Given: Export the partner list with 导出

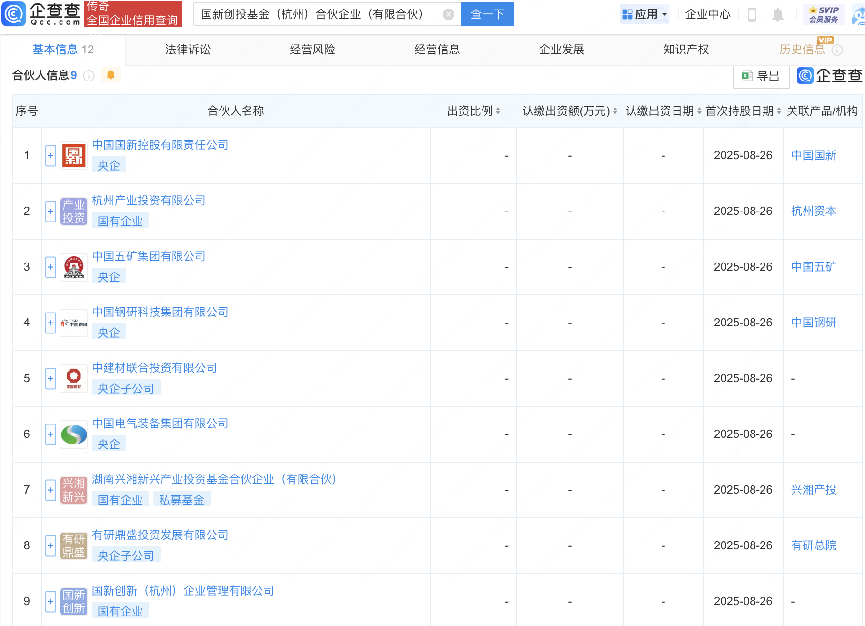Looking at the screenshot, I should point(761,76).
